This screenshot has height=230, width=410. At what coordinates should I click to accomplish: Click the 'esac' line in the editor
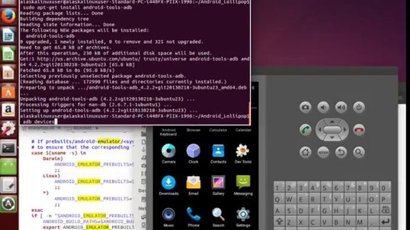[x=37, y=210]
